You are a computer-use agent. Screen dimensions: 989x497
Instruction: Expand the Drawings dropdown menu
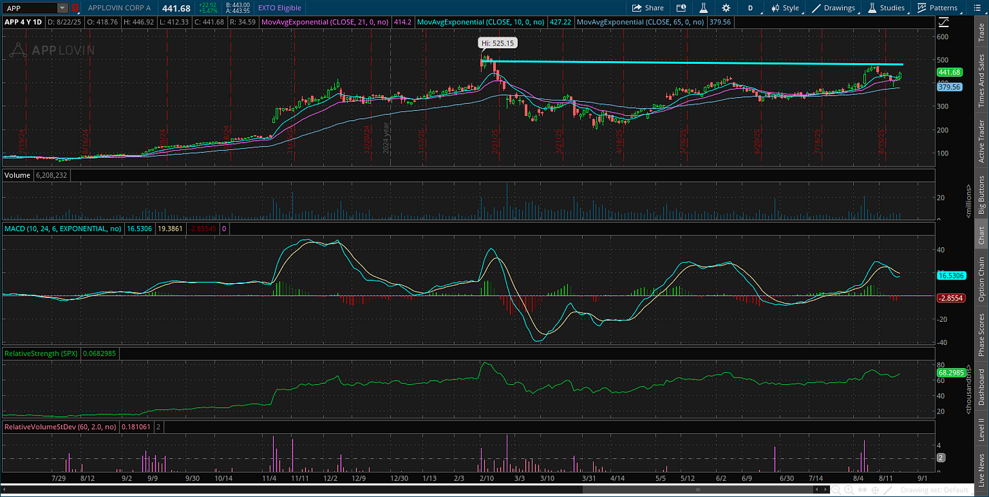tap(834, 8)
